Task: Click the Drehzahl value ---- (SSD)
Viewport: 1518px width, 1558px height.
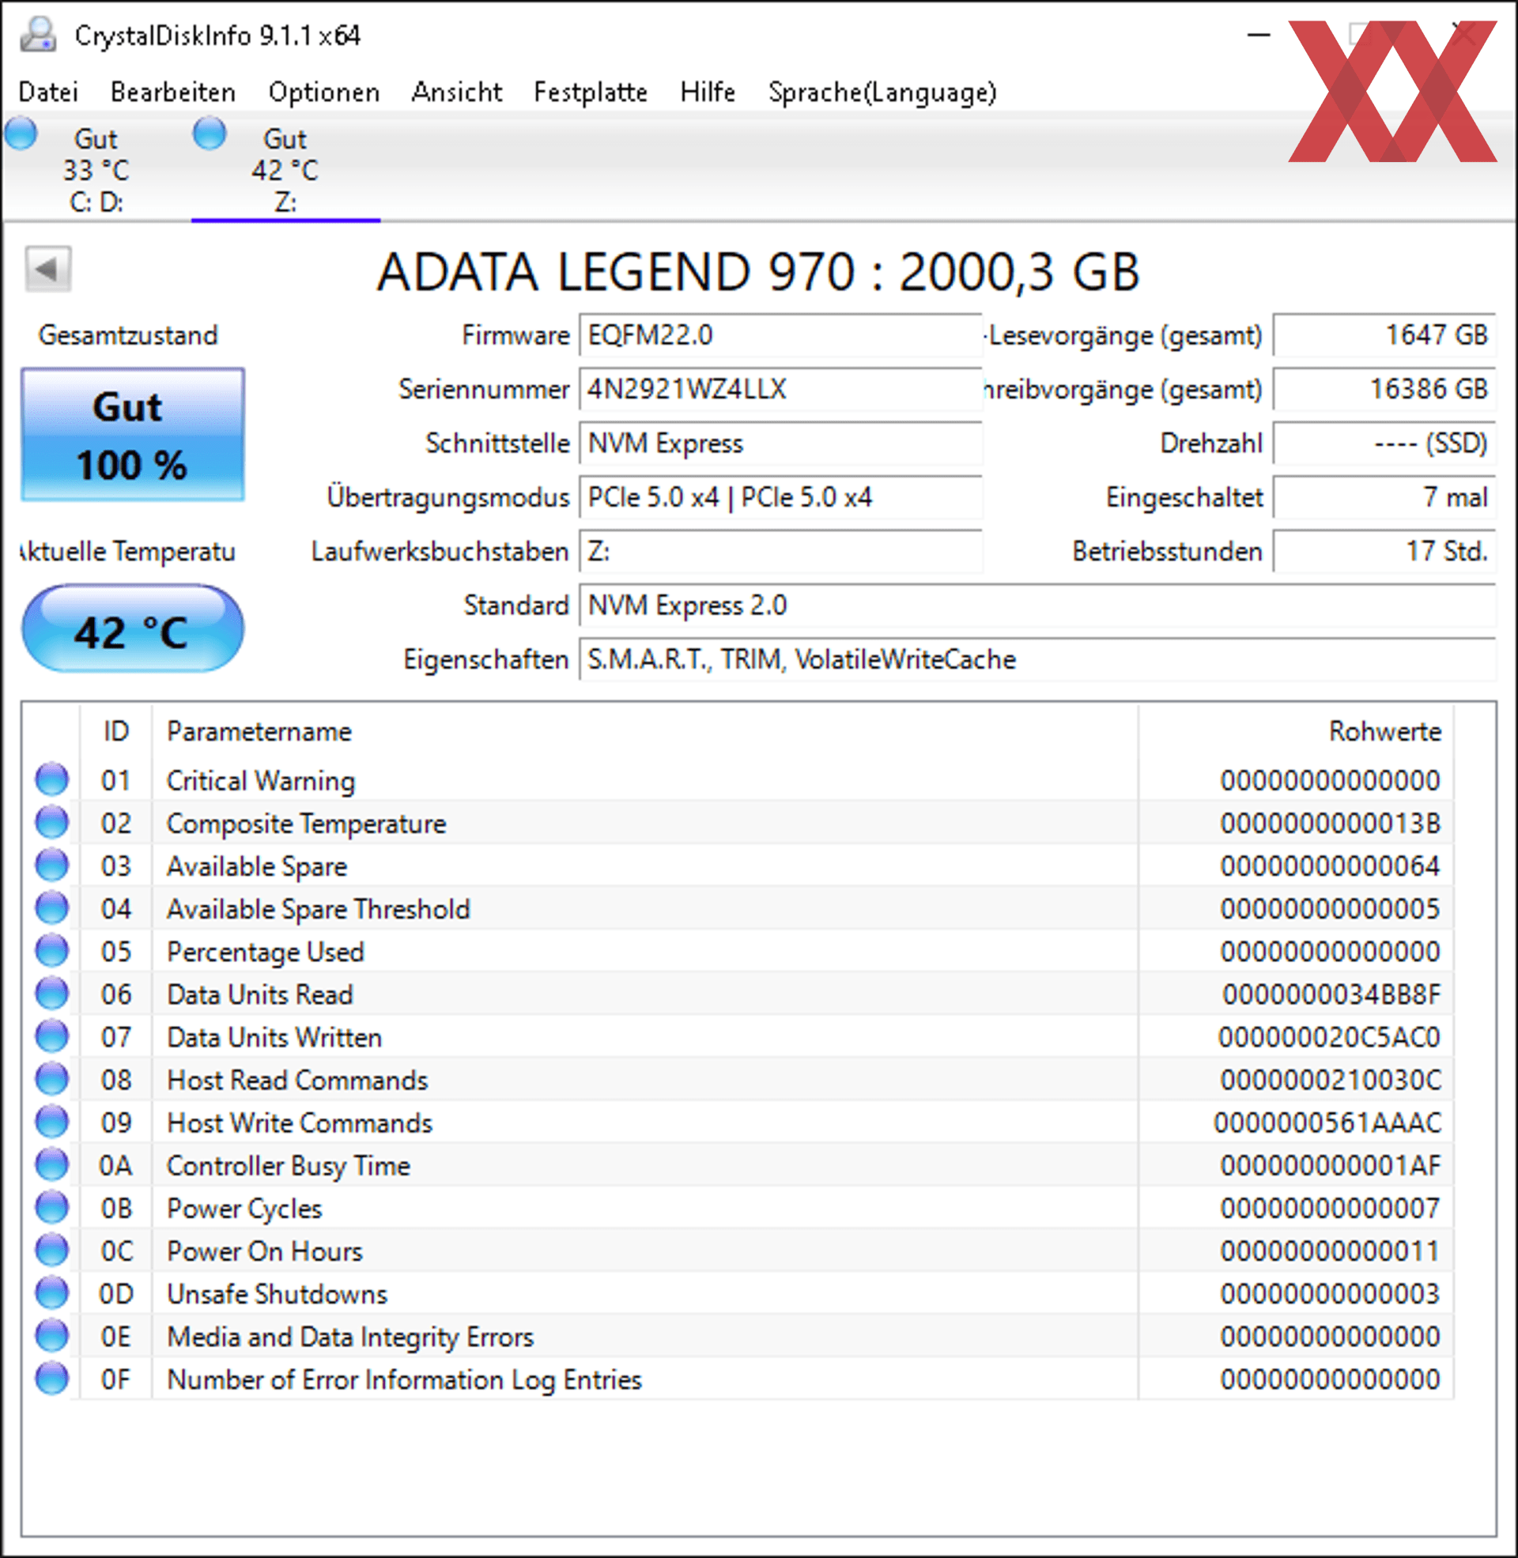Action: pyautogui.click(x=1384, y=444)
